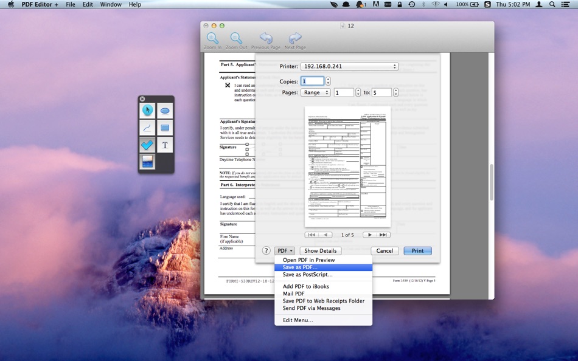Click the clock Thu 5:02 PM
Image resolution: width=578 pixels, height=361 pixels.
[513, 4]
